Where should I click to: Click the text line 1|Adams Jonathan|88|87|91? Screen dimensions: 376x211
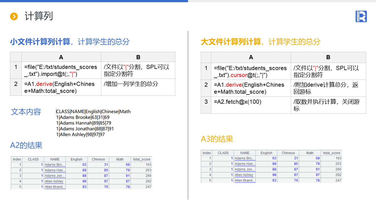coord(85,129)
